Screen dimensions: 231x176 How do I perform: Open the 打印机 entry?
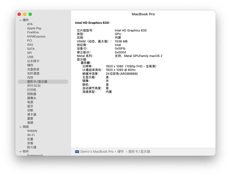(32, 90)
